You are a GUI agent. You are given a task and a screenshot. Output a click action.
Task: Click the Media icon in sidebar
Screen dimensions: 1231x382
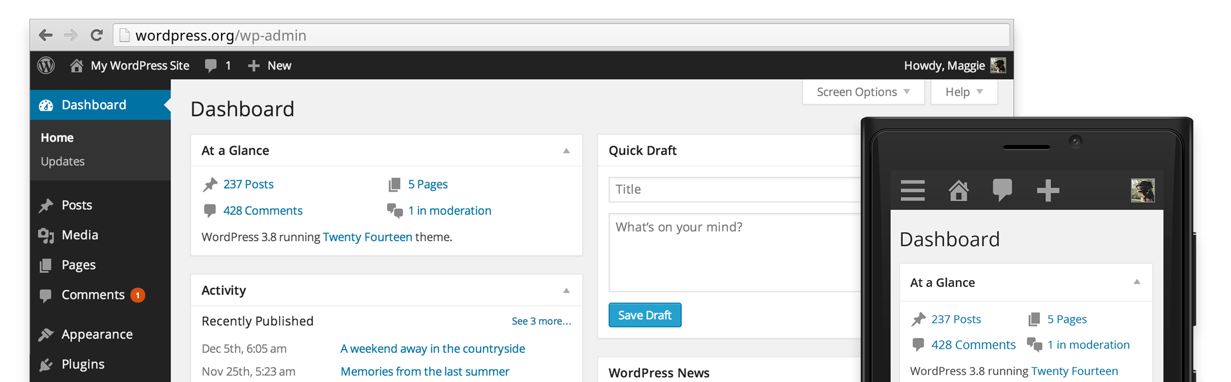[x=46, y=236]
